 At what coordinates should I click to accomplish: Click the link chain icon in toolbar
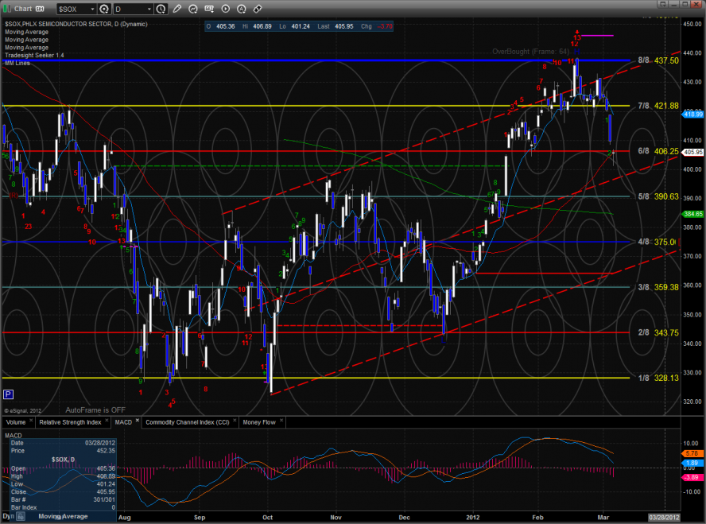258,9
